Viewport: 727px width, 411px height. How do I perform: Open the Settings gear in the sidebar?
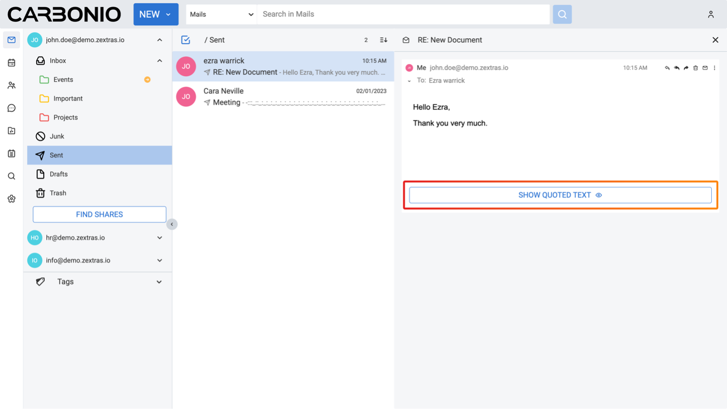click(11, 199)
